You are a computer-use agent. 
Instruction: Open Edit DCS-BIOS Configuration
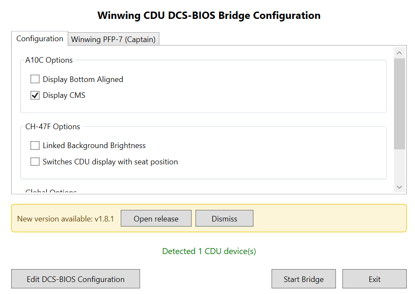[x=76, y=279]
